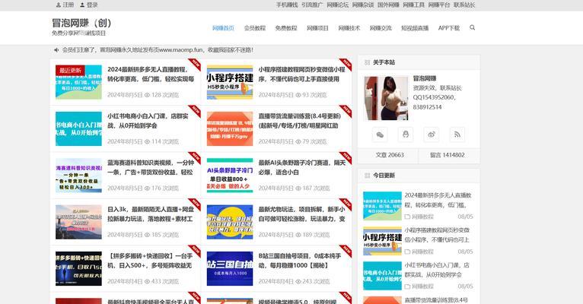
Task: Click the grid icon beside 关于本站 heading
Action: click(368, 62)
